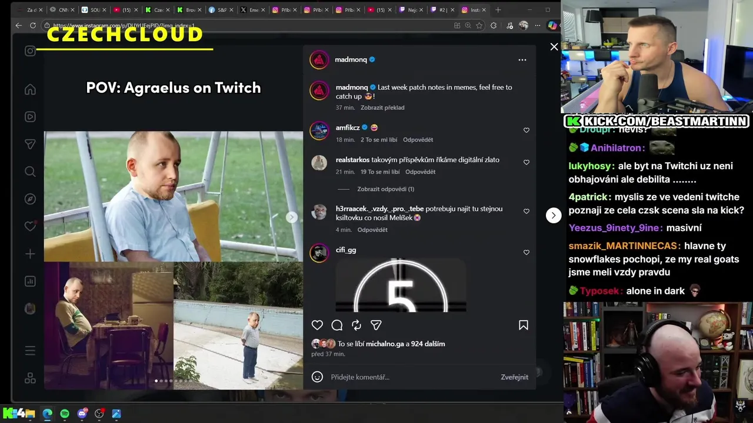
Task: Open a new browser tab
Action: coord(498,10)
